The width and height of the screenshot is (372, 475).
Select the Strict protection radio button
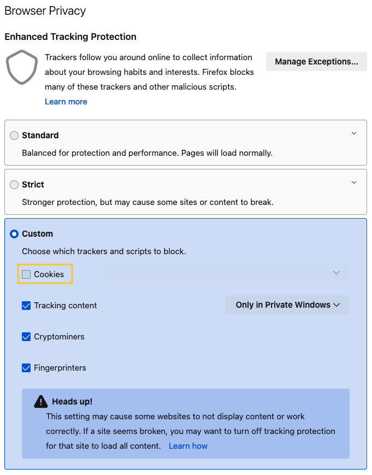click(14, 185)
